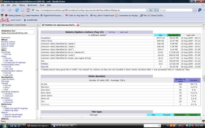Click the Netcraft robot link
The height and width of the screenshot is (128, 205).
click(44, 67)
